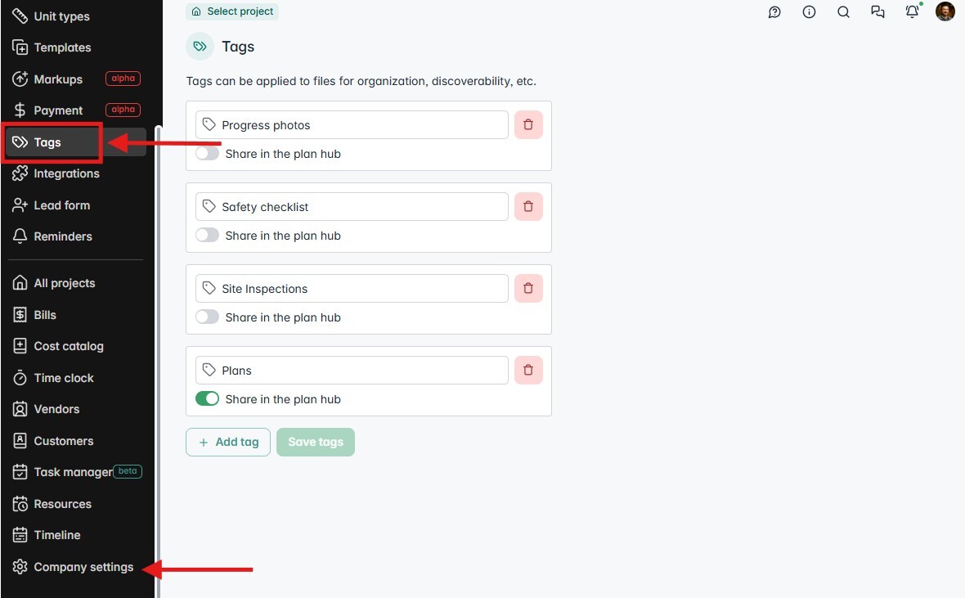Enable plan hub sharing for Progress photos
This screenshot has width=965, height=598.
(x=207, y=153)
